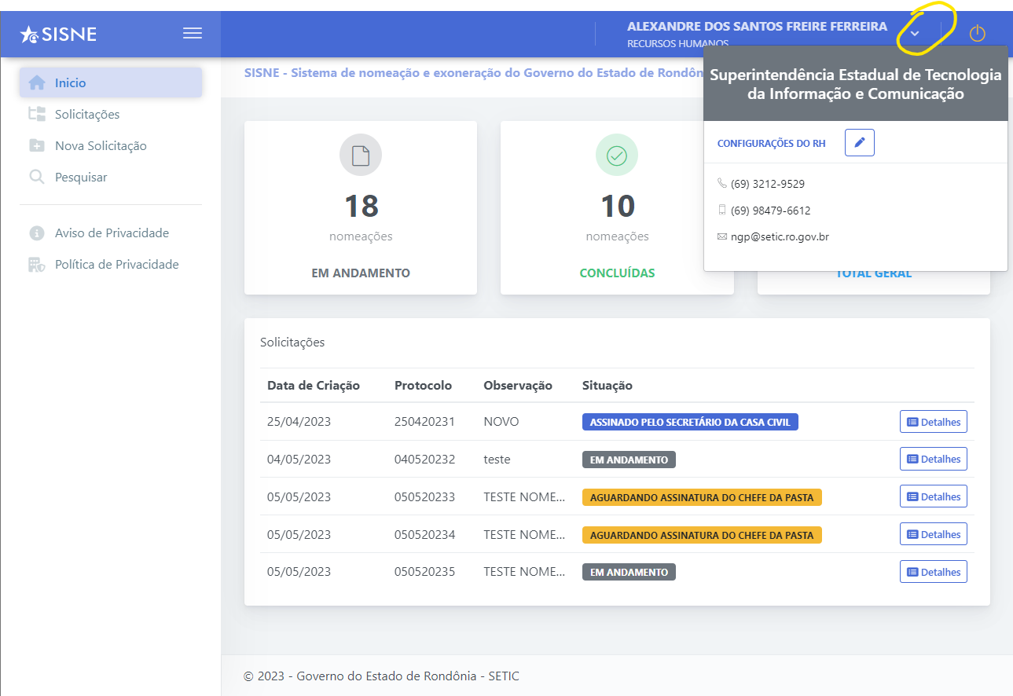Click the user name ALEXANDRE DOS SANTOS FREIRE FERREIRA
The width and height of the screenshot is (1013, 696).
pyautogui.click(x=757, y=27)
